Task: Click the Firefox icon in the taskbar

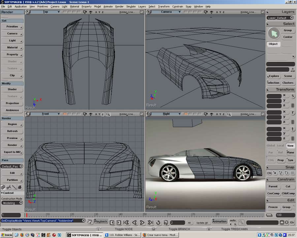Action: click(22, 235)
